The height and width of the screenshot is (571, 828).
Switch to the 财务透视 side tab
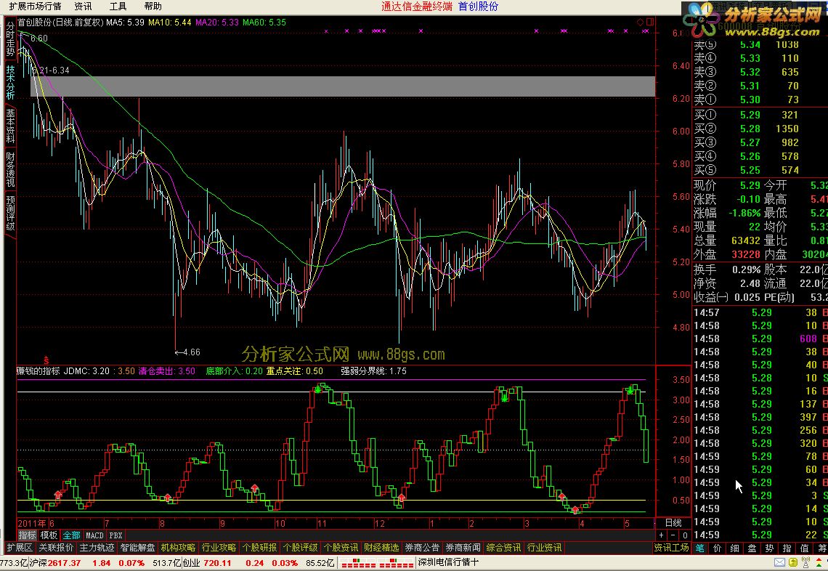pyautogui.click(x=10, y=169)
